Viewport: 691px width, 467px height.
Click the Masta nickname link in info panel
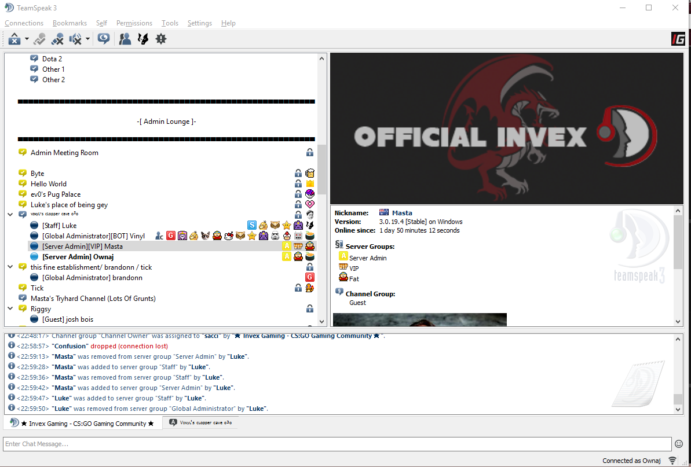402,212
